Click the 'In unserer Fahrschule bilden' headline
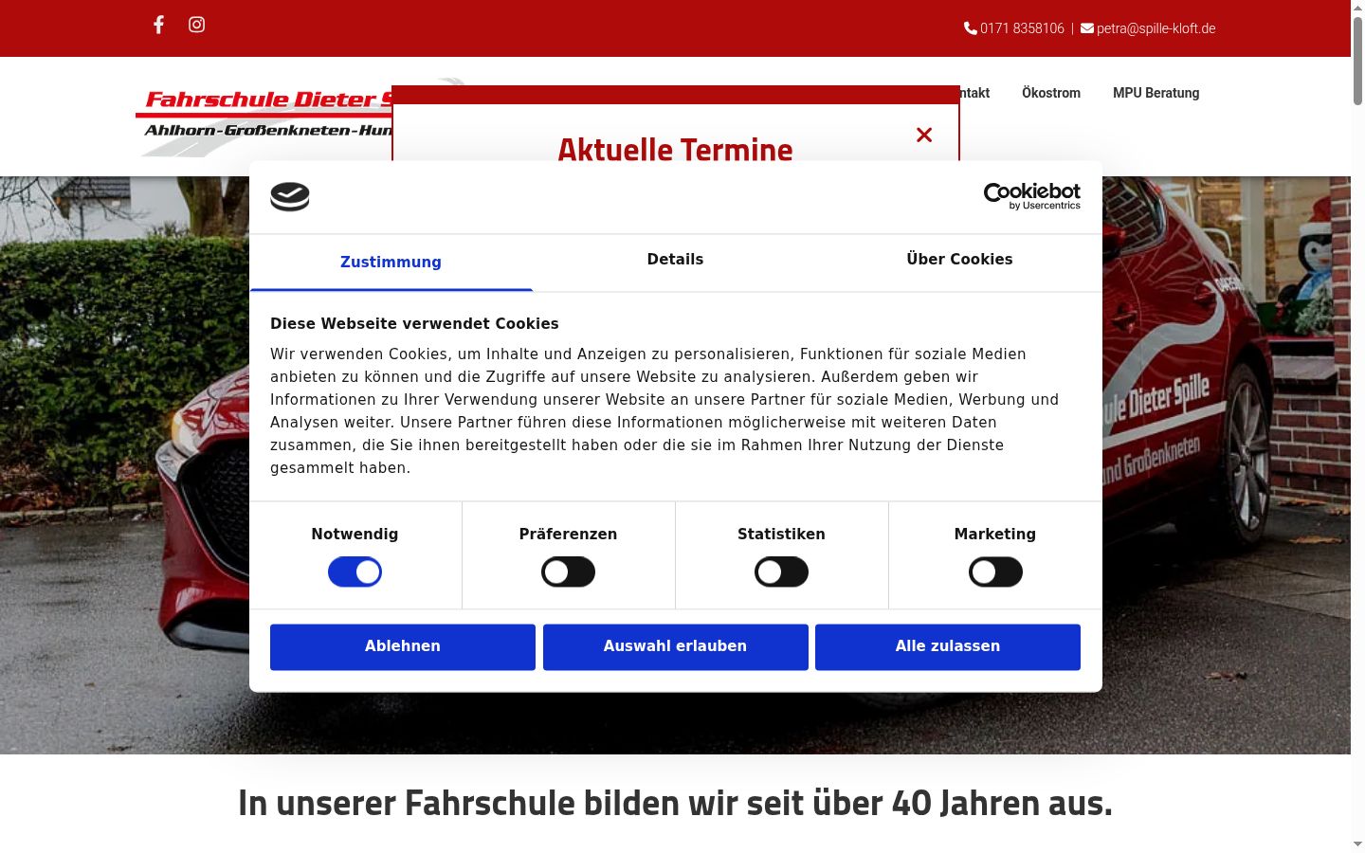The height and width of the screenshot is (853, 1365). point(675,803)
